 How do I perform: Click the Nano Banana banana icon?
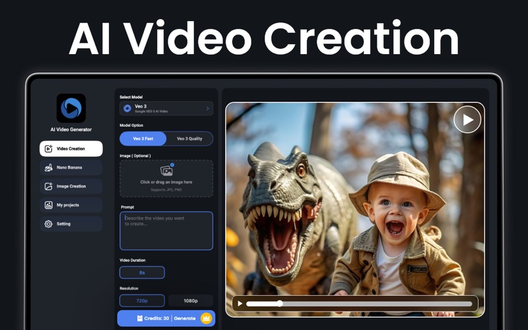(48, 168)
